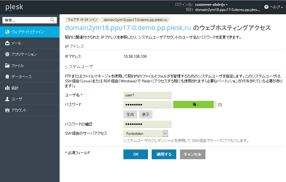
Task: Click the Statistics bar chart icon
Action: 7,88
